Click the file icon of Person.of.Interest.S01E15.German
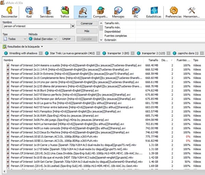The height and width of the screenshot is (175, 205). pos(8,137)
